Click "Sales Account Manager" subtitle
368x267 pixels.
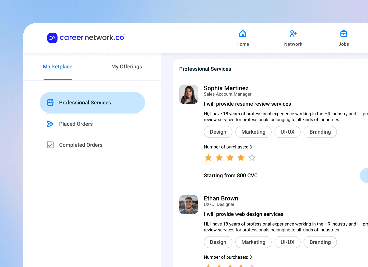pos(228,94)
